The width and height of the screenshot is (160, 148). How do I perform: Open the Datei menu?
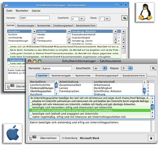(9, 11)
